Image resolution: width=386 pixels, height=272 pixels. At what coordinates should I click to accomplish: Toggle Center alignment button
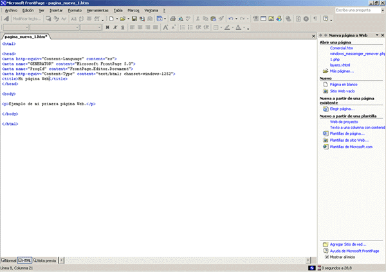(140, 27)
